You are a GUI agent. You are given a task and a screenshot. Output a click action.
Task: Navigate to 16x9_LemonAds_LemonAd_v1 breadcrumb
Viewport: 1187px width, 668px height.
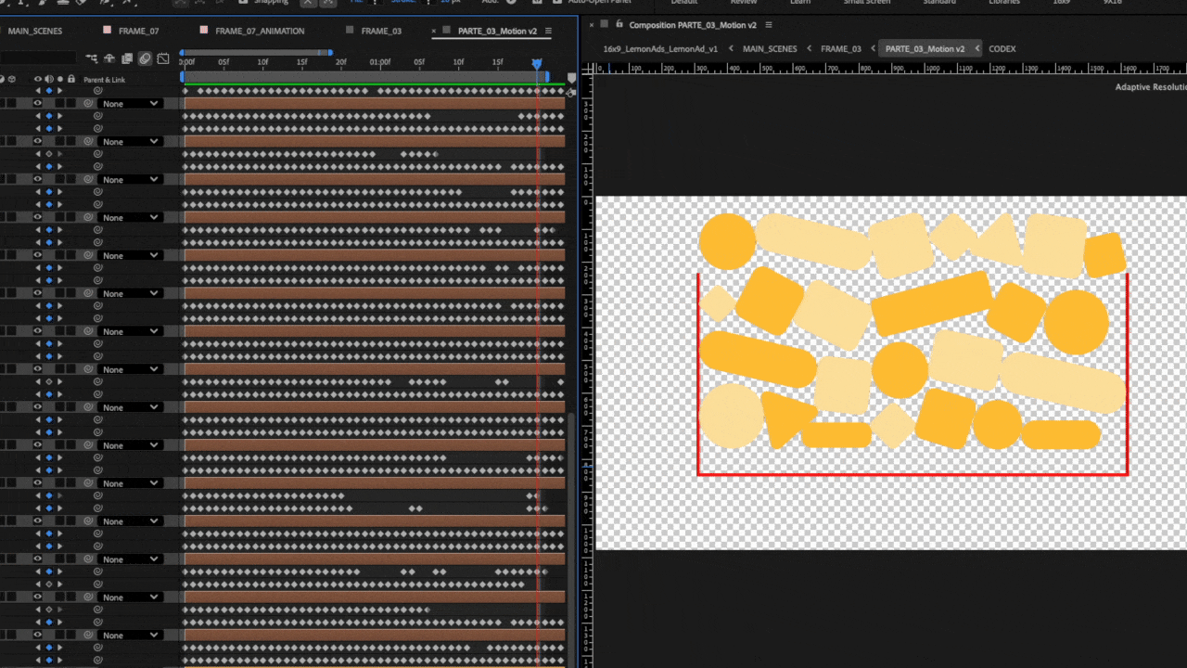coord(660,48)
